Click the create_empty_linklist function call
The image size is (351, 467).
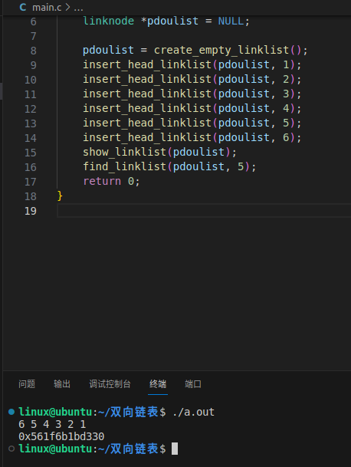[221, 50]
